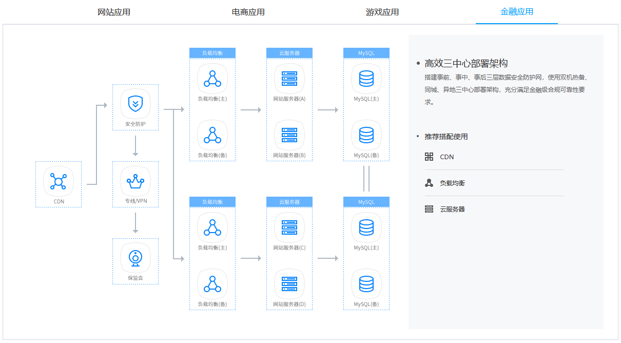Select the upper 负载均衡(主) node icon

click(212, 78)
